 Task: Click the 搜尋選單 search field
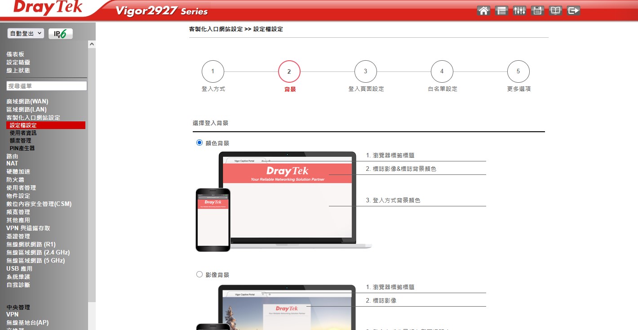point(47,86)
